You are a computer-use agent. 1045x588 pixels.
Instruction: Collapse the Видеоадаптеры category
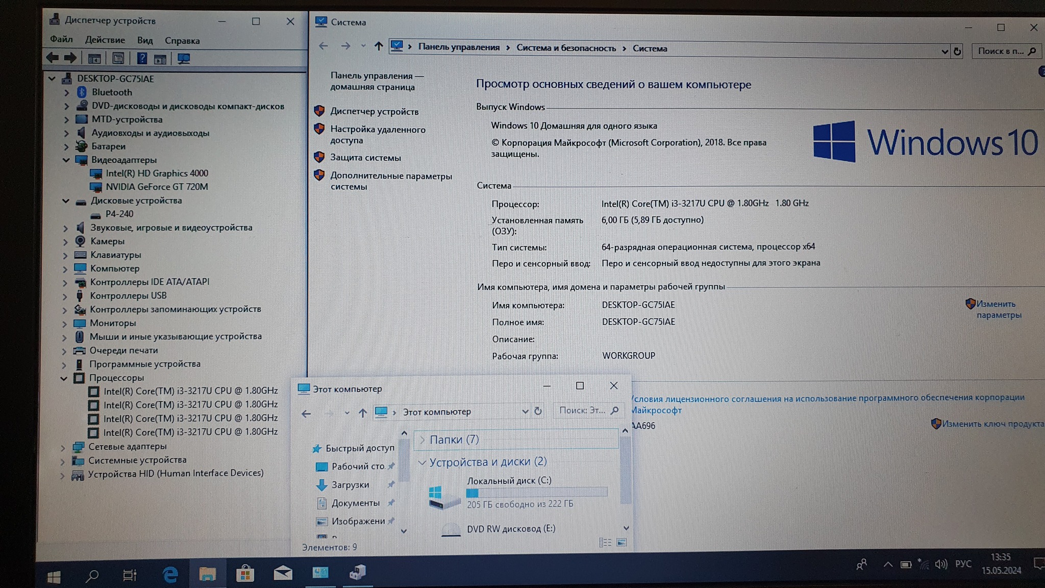click(66, 160)
